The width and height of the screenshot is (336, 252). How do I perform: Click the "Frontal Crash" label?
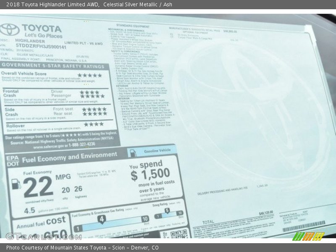point(10,93)
